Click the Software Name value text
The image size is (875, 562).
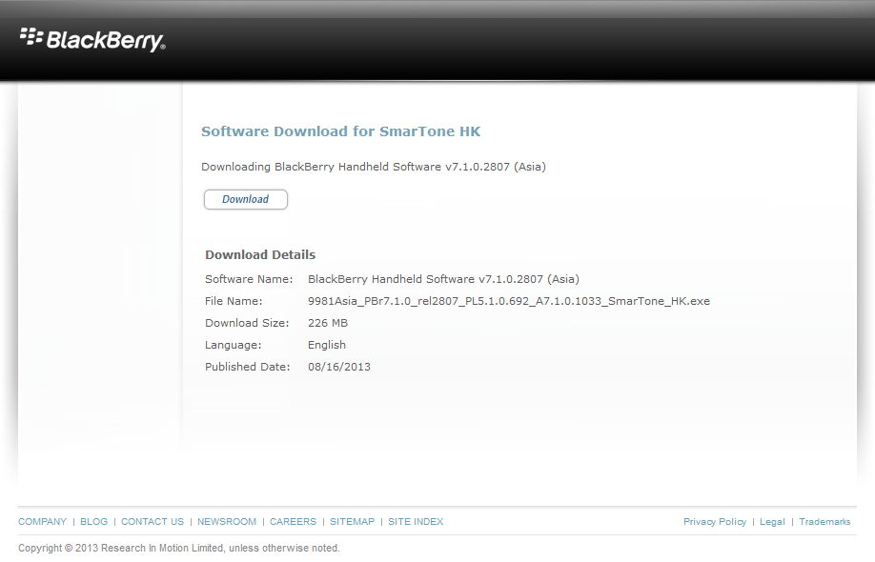[x=443, y=279]
